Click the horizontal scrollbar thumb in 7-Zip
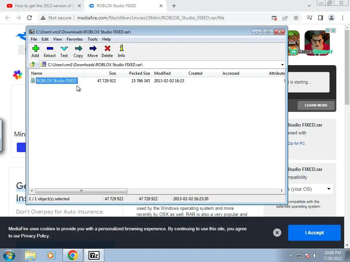The width and height of the screenshot is (350, 262). click(x=81, y=191)
